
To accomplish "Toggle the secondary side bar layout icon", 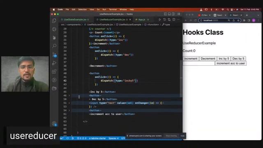I will point(173,14).
